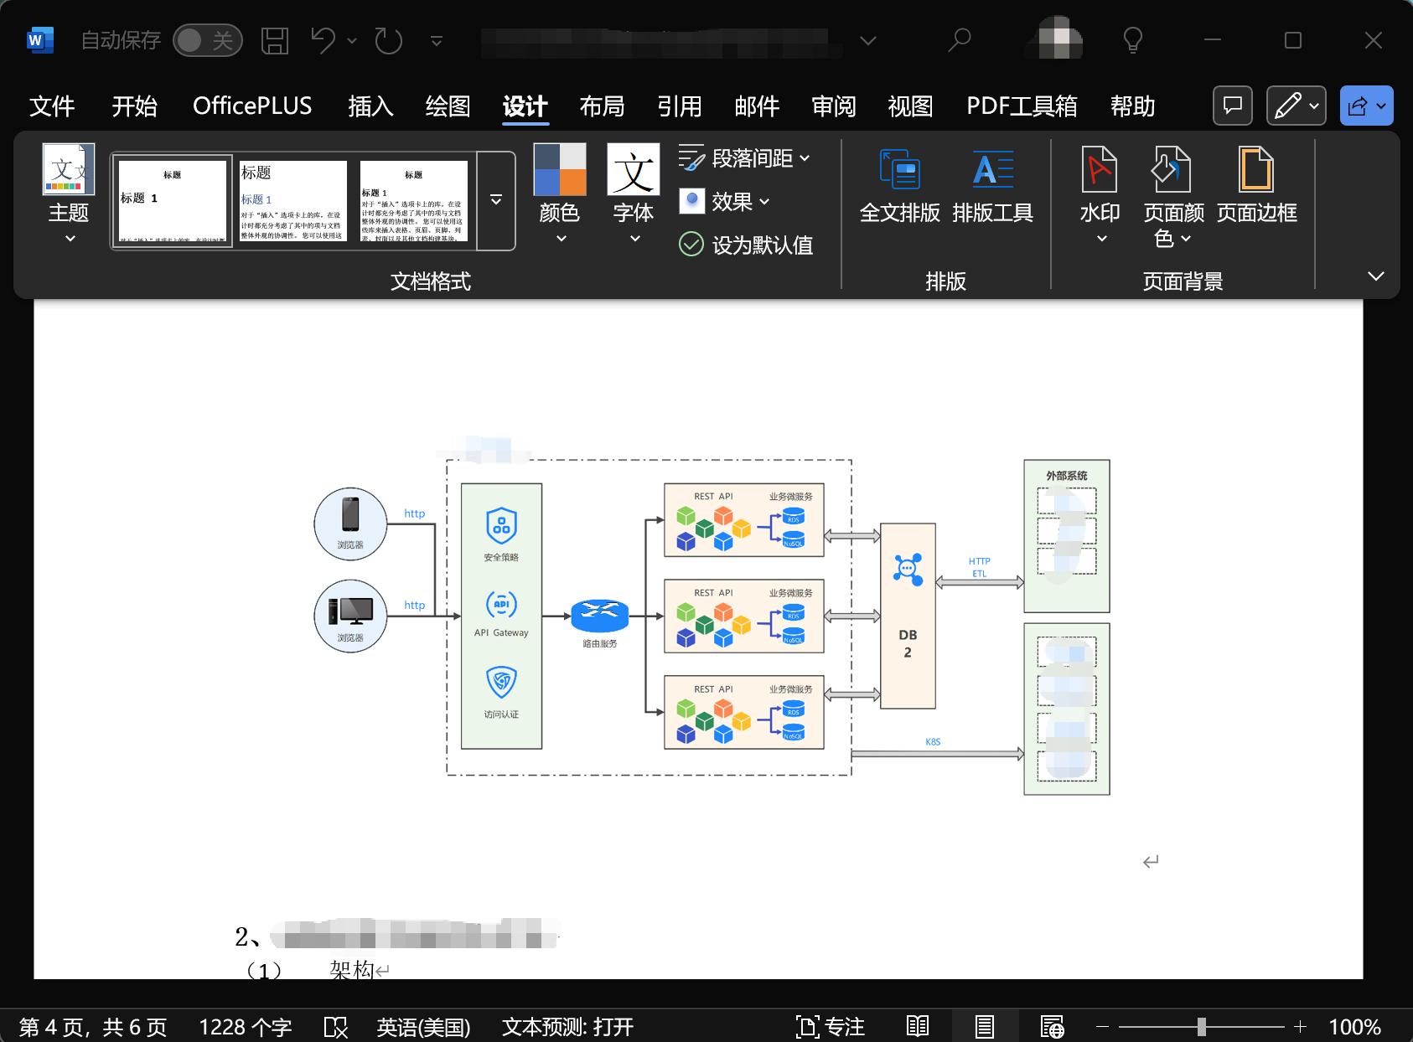Click the 1228 个字 word count
The image size is (1413, 1042).
(x=245, y=1027)
